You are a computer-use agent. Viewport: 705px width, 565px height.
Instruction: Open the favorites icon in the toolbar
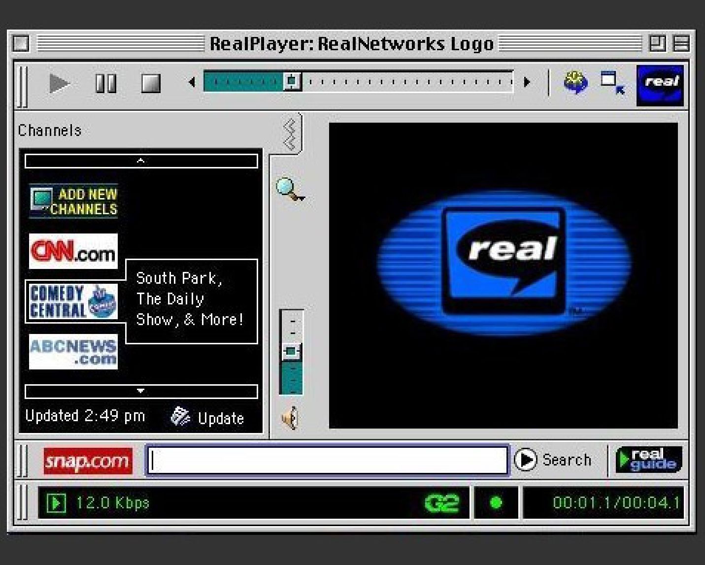pos(575,82)
